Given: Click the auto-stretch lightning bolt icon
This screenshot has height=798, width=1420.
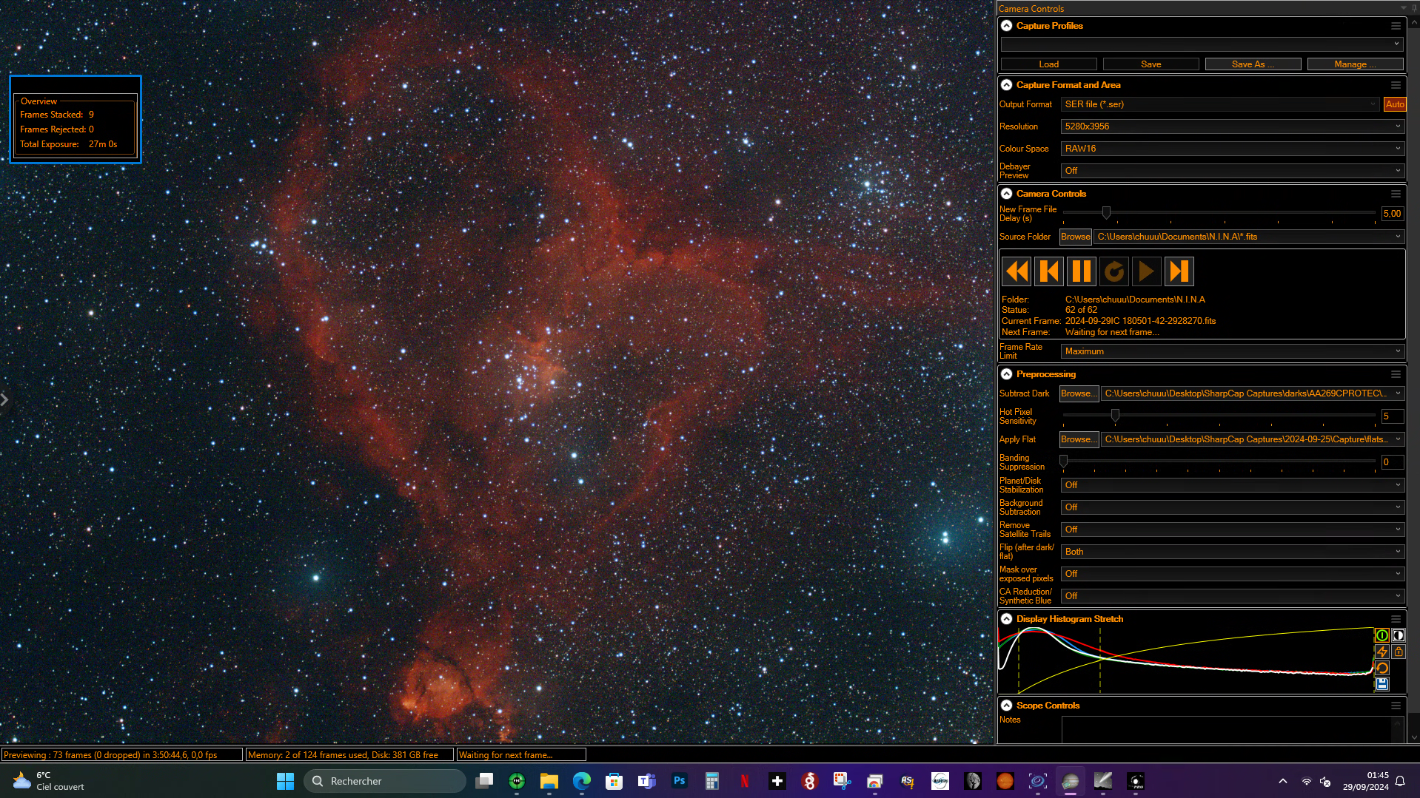Looking at the screenshot, I should coord(1382,652).
